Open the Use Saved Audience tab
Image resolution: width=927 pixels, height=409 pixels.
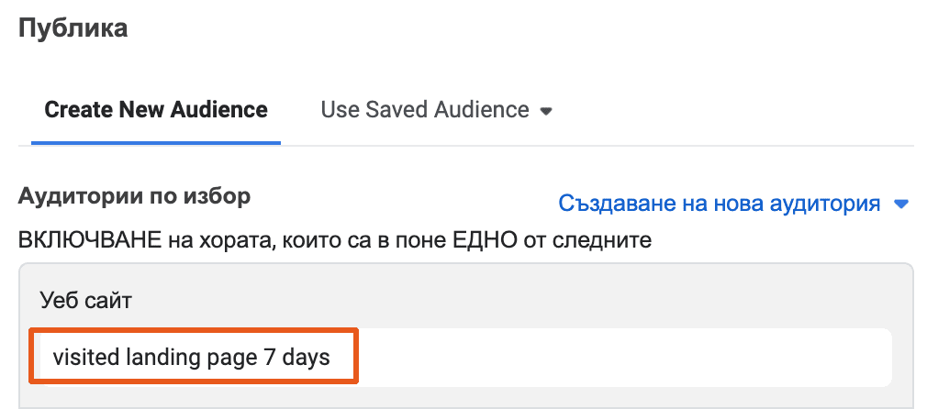click(x=425, y=110)
